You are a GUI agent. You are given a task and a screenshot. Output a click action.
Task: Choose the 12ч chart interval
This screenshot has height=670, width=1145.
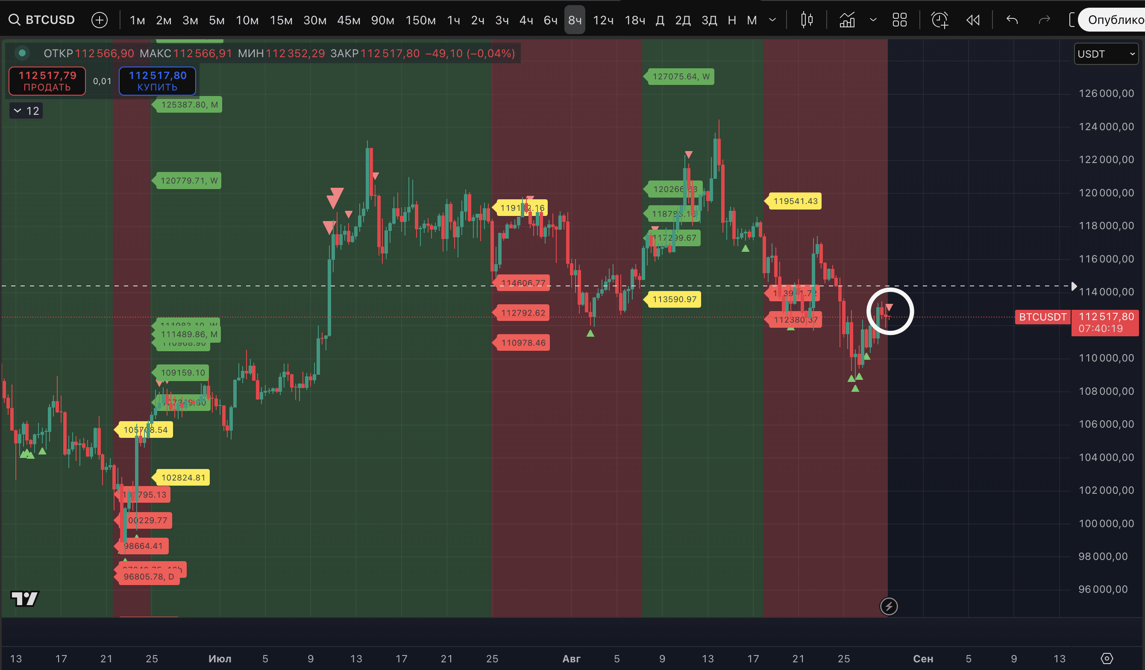pyautogui.click(x=603, y=20)
